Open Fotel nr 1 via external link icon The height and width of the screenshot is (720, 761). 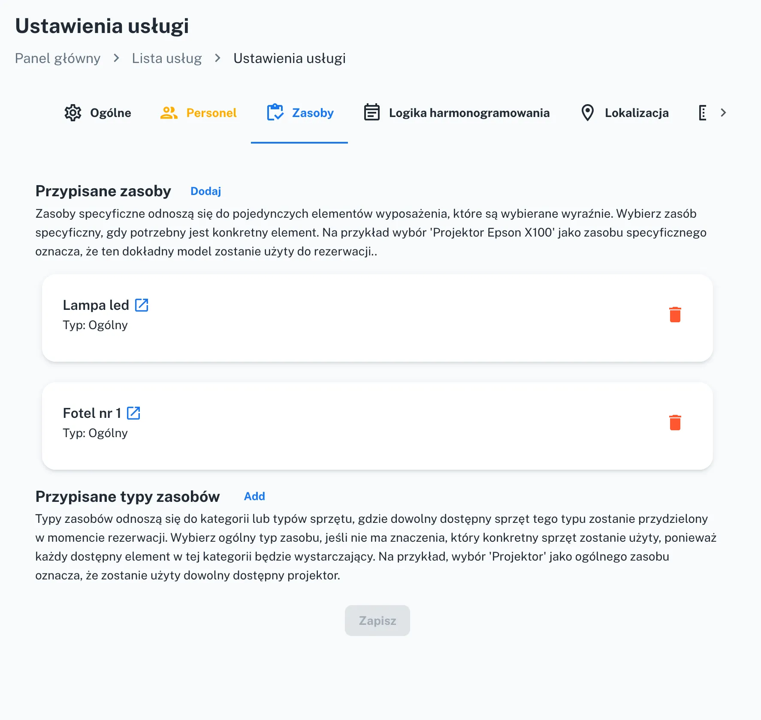click(x=134, y=413)
